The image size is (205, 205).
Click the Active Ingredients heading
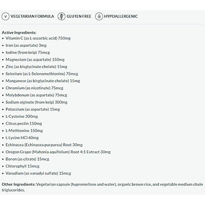tap(19, 33)
